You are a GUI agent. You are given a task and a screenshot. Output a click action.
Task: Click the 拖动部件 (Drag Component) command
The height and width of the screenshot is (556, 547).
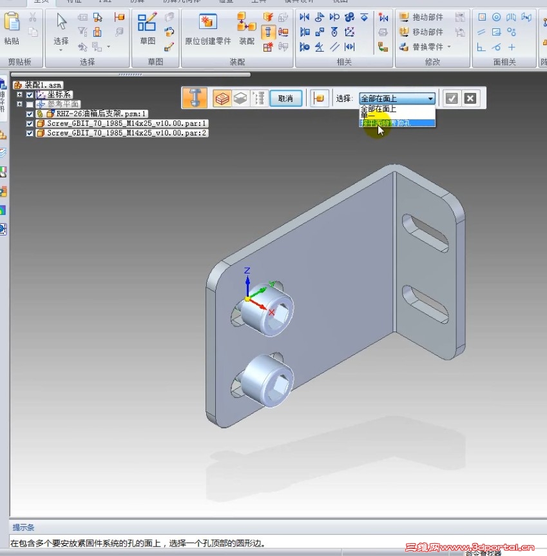point(421,17)
